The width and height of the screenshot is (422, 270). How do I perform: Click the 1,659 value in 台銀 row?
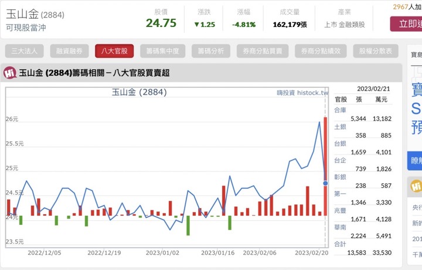(x=358, y=152)
